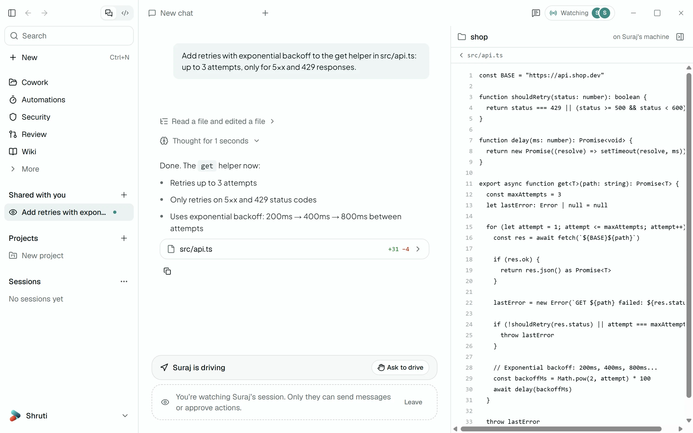Copy the assistant response

pos(167,271)
